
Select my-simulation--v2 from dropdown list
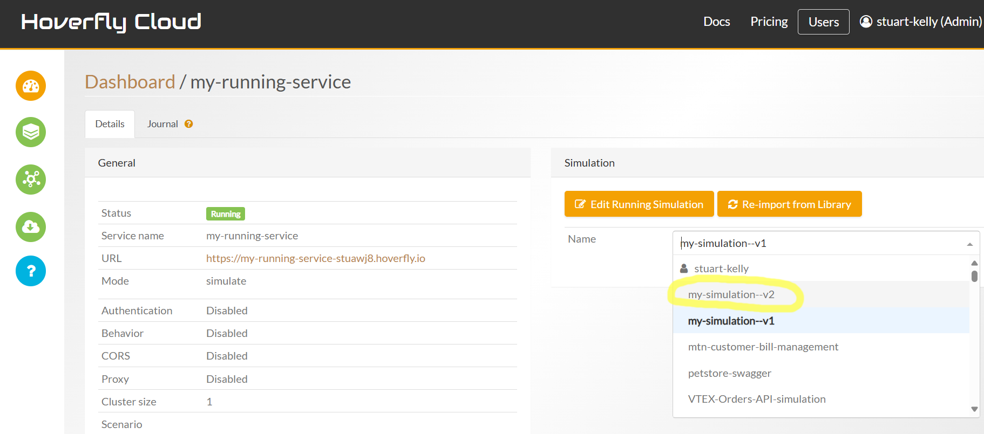click(x=731, y=295)
